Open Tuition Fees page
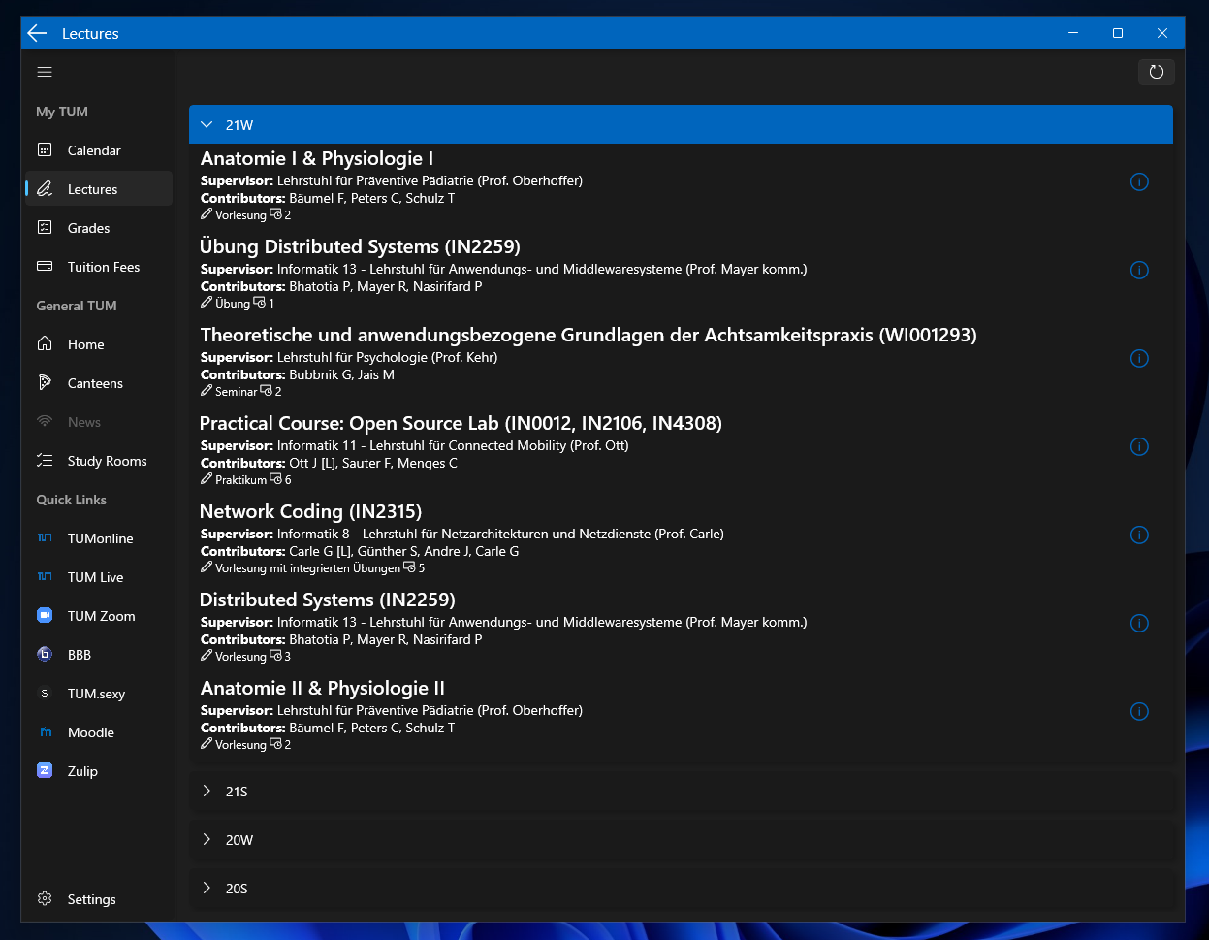 [99, 266]
